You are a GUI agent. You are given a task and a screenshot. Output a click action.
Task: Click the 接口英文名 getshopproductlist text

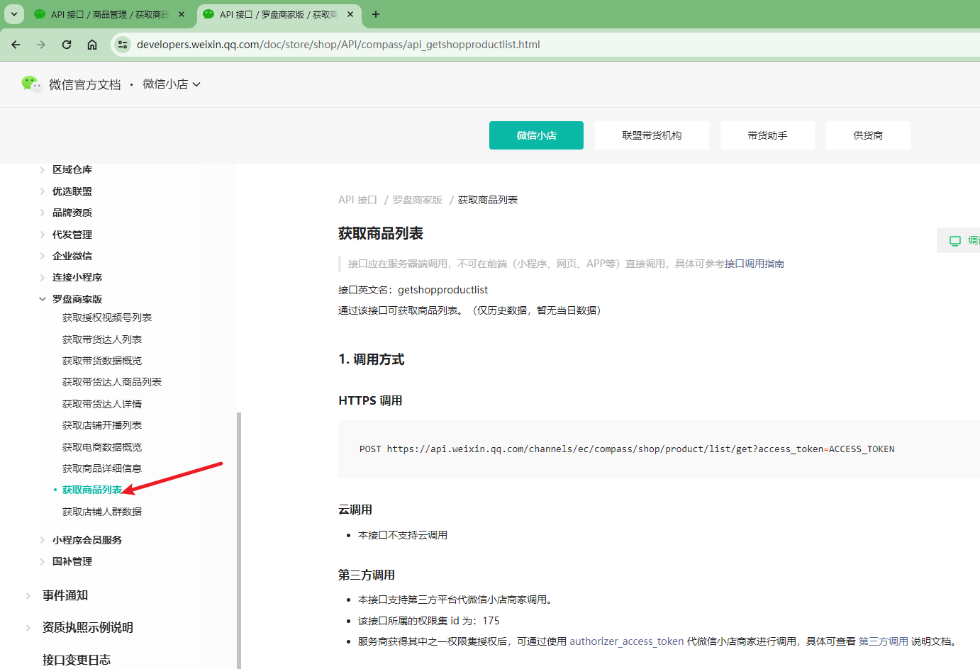click(413, 290)
